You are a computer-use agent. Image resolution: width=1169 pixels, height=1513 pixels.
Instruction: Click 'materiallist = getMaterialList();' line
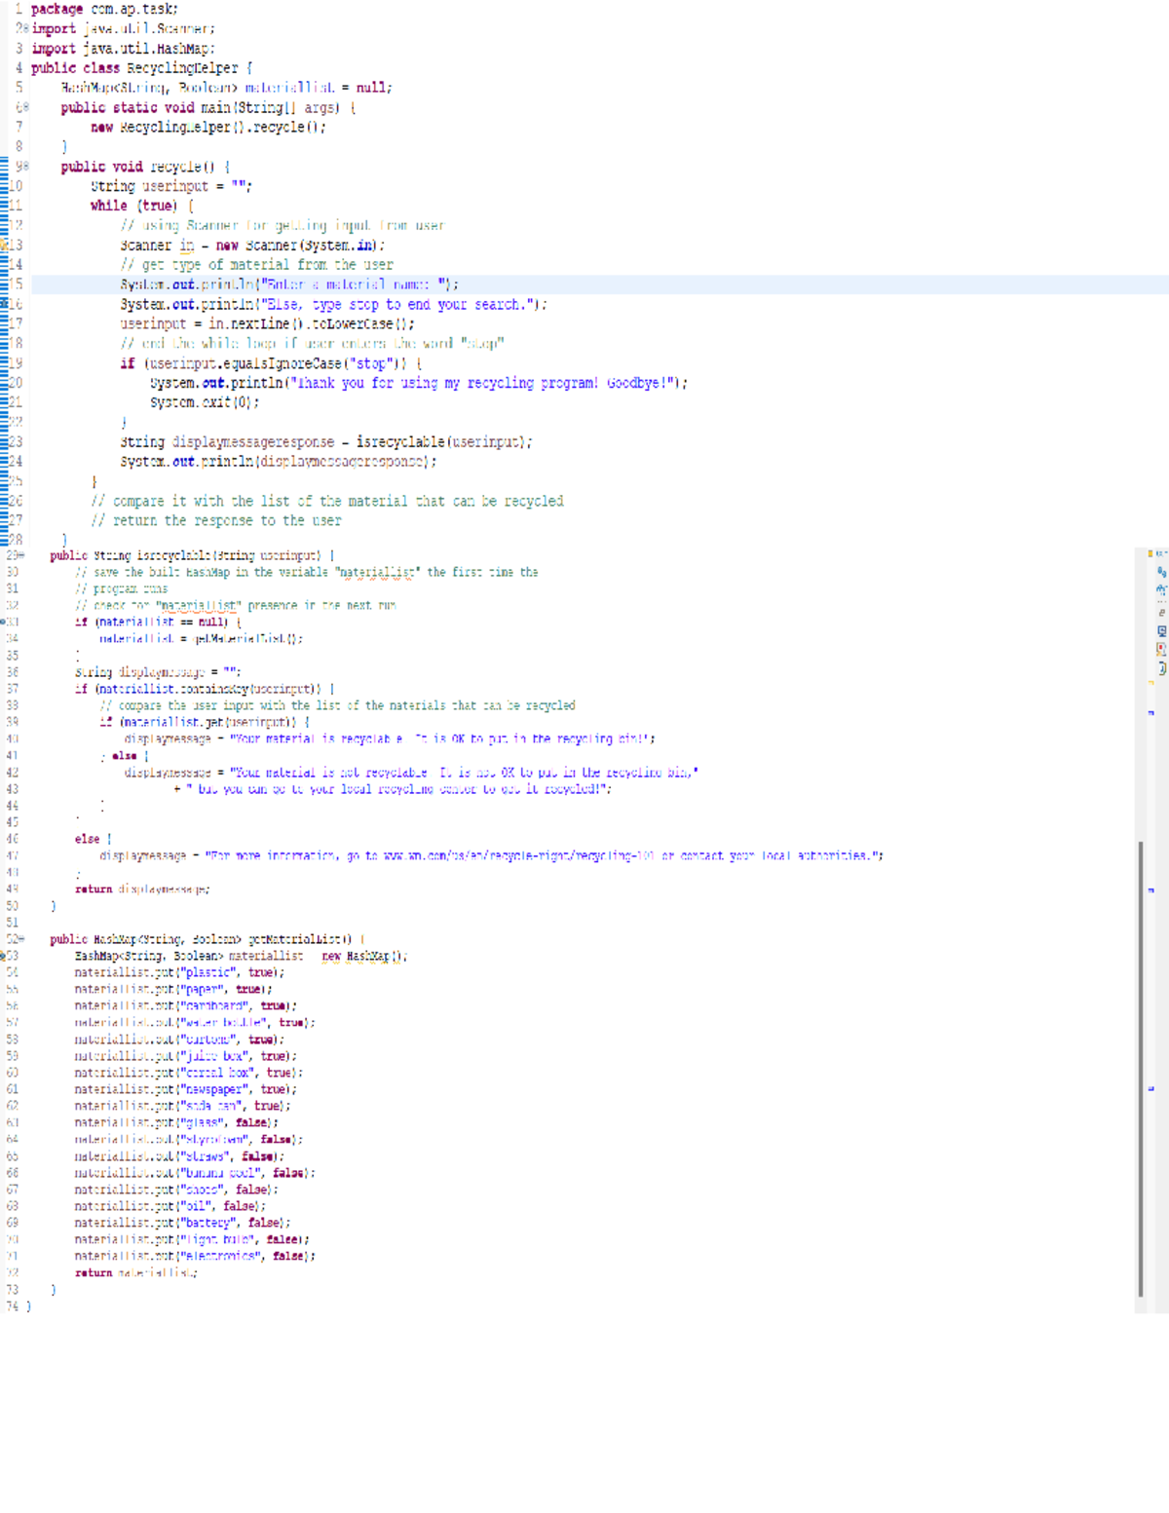201,638
